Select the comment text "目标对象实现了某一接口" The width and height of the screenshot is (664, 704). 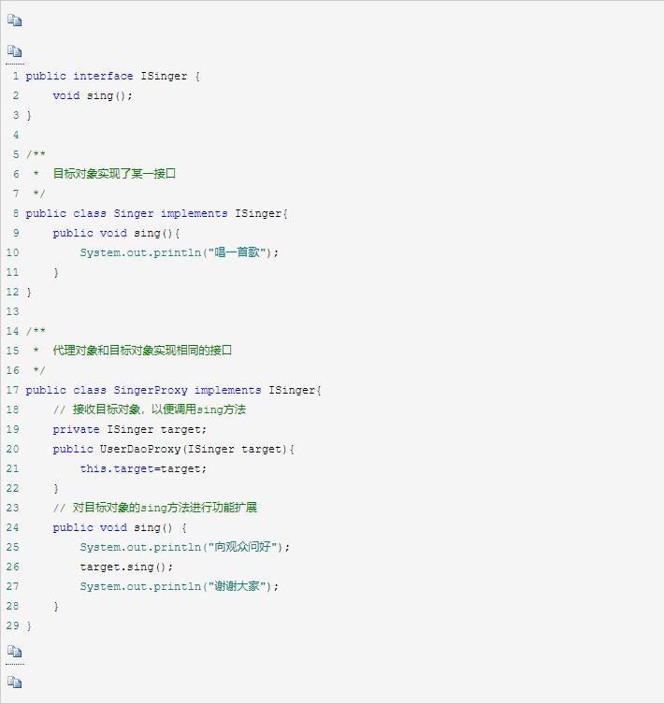click(x=114, y=174)
